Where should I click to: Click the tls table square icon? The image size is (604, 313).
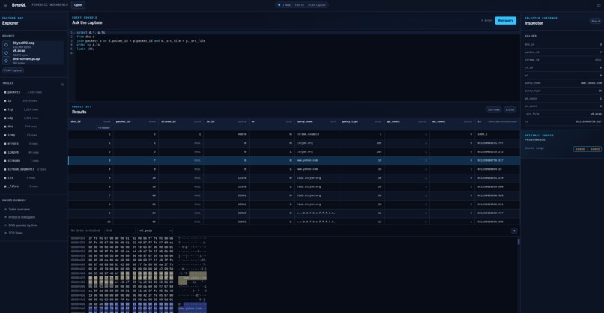[x=5, y=178]
